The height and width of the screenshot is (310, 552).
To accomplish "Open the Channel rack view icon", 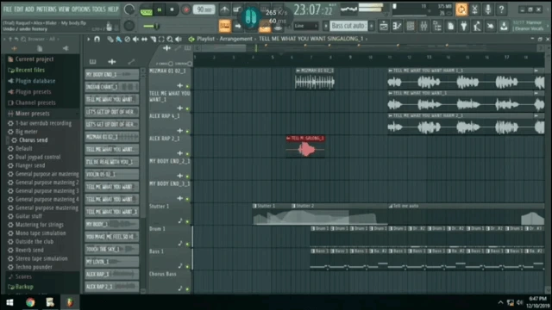I will point(411,26).
